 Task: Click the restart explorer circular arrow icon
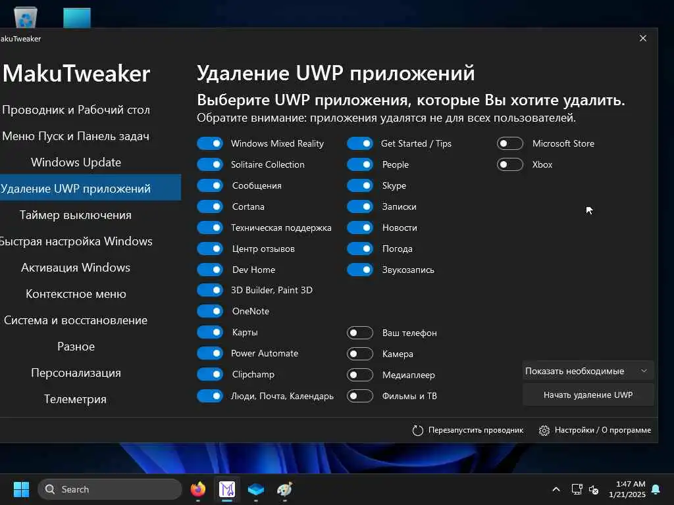pyautogui.click(x=417, y=430)
